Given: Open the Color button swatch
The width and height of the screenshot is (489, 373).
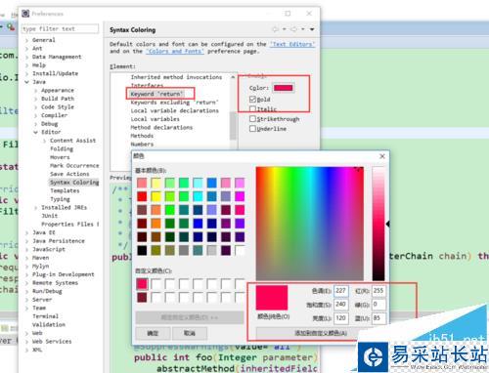Looking at the screenshot, I should click(x=284, y=88).
